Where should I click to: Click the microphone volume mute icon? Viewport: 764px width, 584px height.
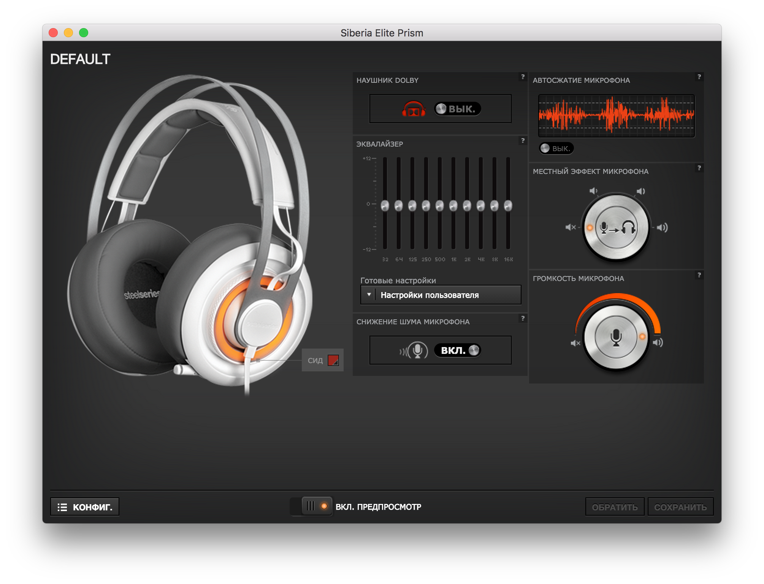pyautogui.click(x=575, y=343)
